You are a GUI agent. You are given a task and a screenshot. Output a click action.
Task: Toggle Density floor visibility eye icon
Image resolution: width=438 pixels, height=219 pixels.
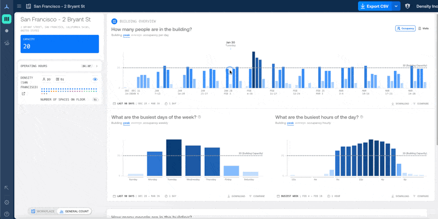(95, 79)
